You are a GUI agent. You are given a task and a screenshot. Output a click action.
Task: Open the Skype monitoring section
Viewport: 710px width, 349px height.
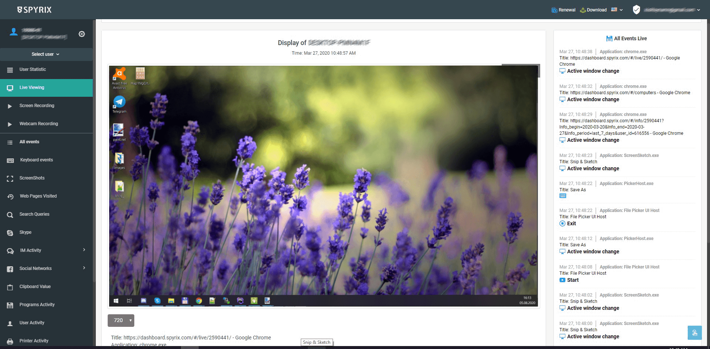pyautogui.click(x=25, y=232)
